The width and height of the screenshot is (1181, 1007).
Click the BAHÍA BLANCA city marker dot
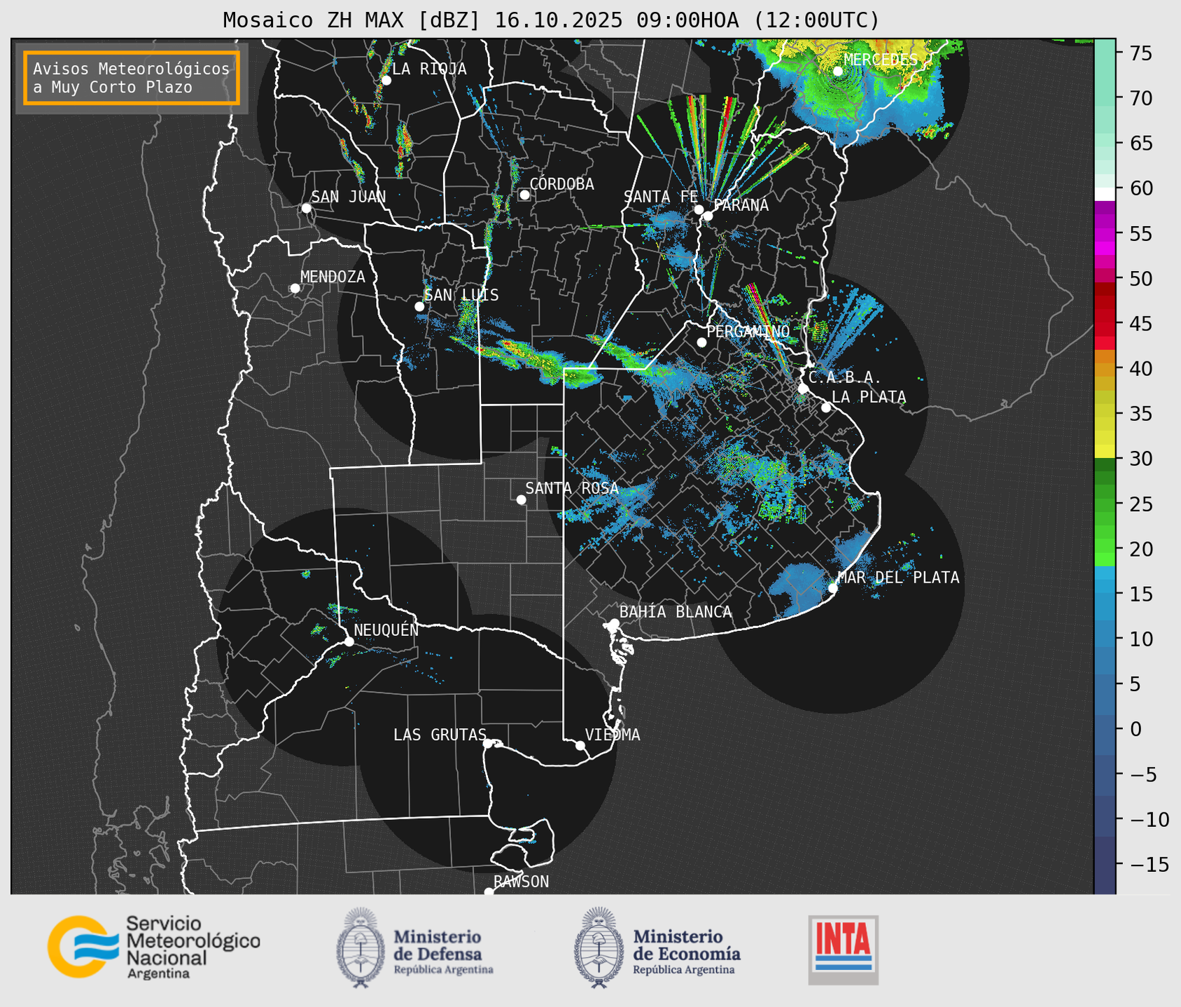tap(614, 623)
